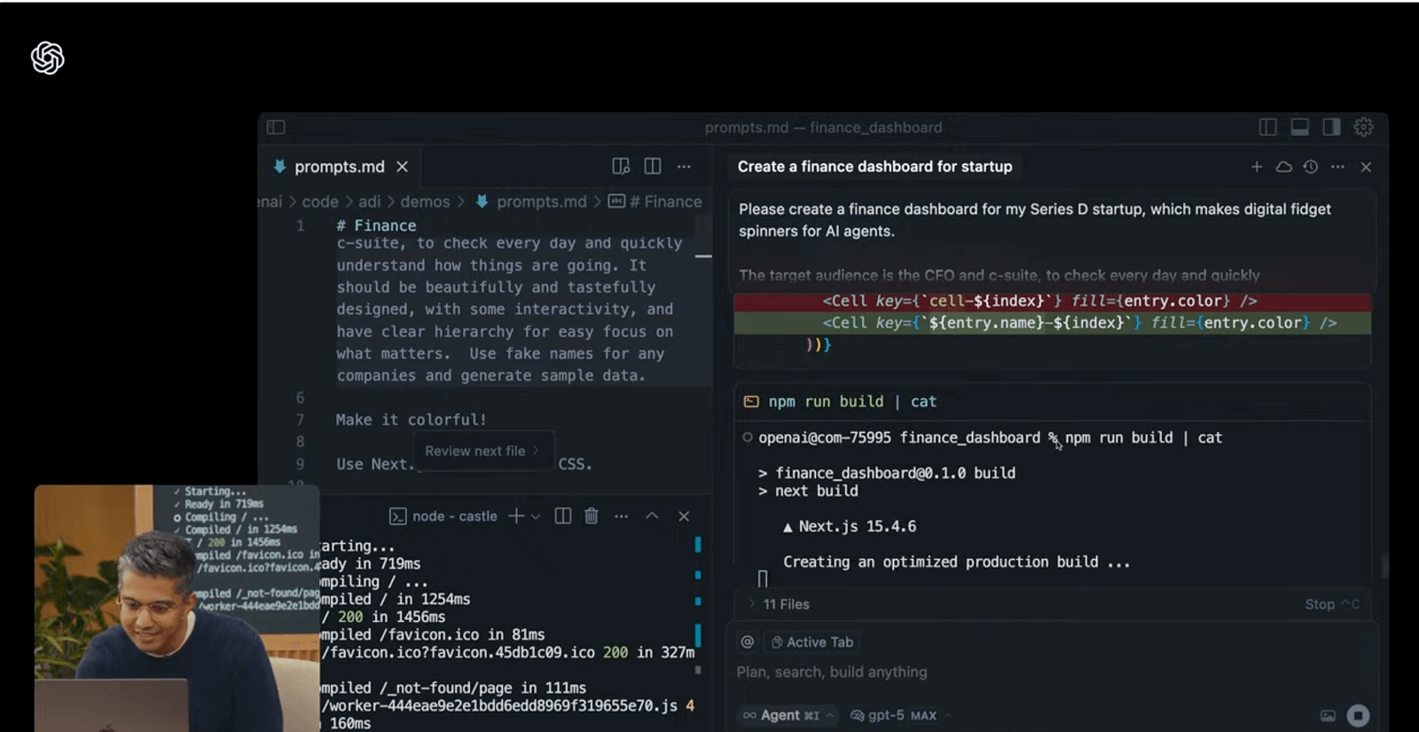
Task: Open chat panel more options ellipsis
Action: [1337, 167]
